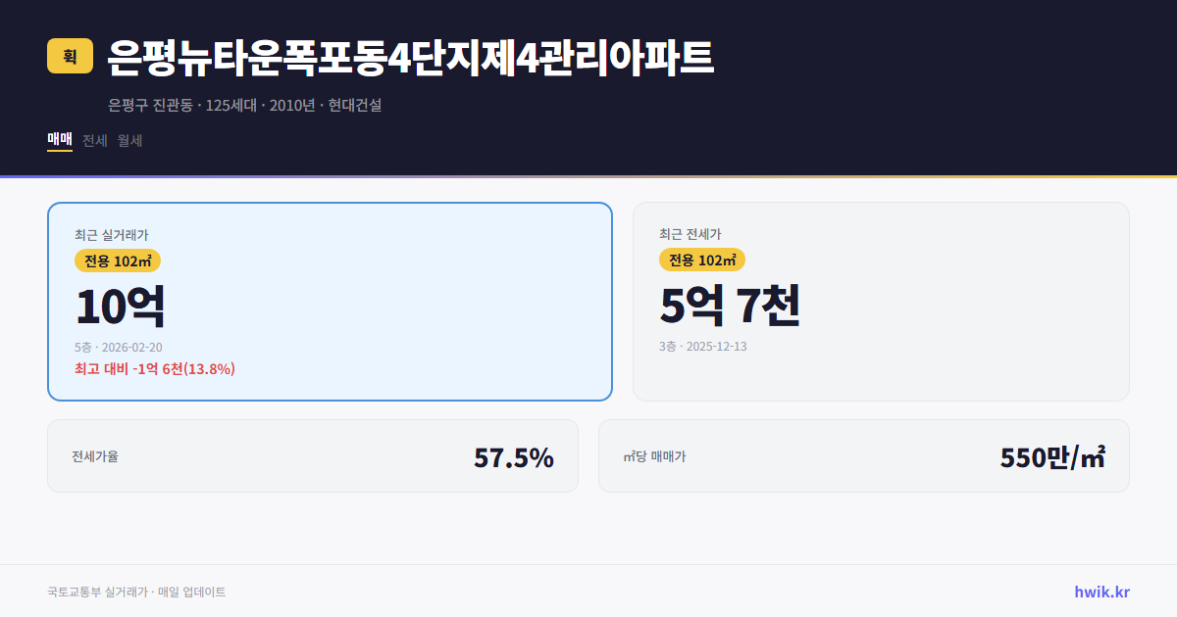This screenshot has width=1177, height=617.
Task: Click the 10억 sale price figure
Action: pyautogui.click(x=120, y=306)
